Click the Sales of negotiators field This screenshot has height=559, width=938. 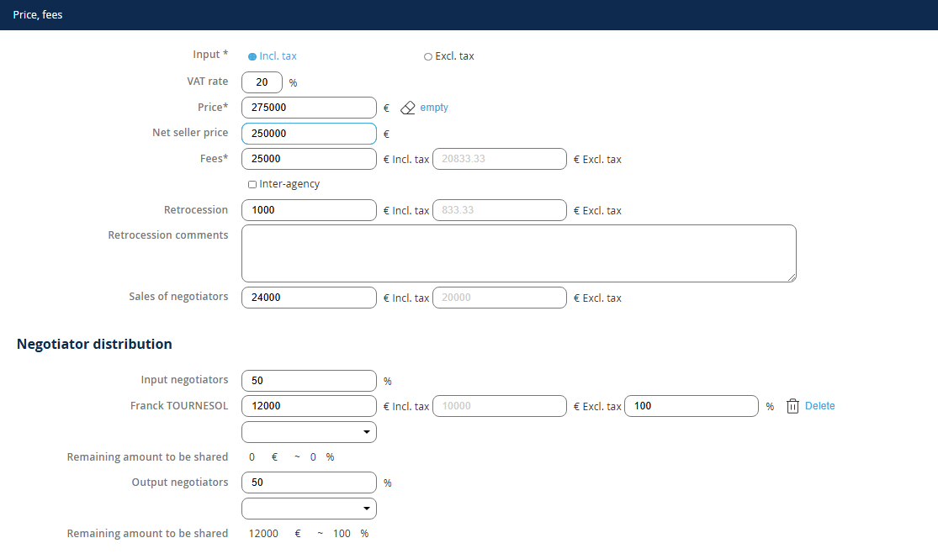click(309, 298)
